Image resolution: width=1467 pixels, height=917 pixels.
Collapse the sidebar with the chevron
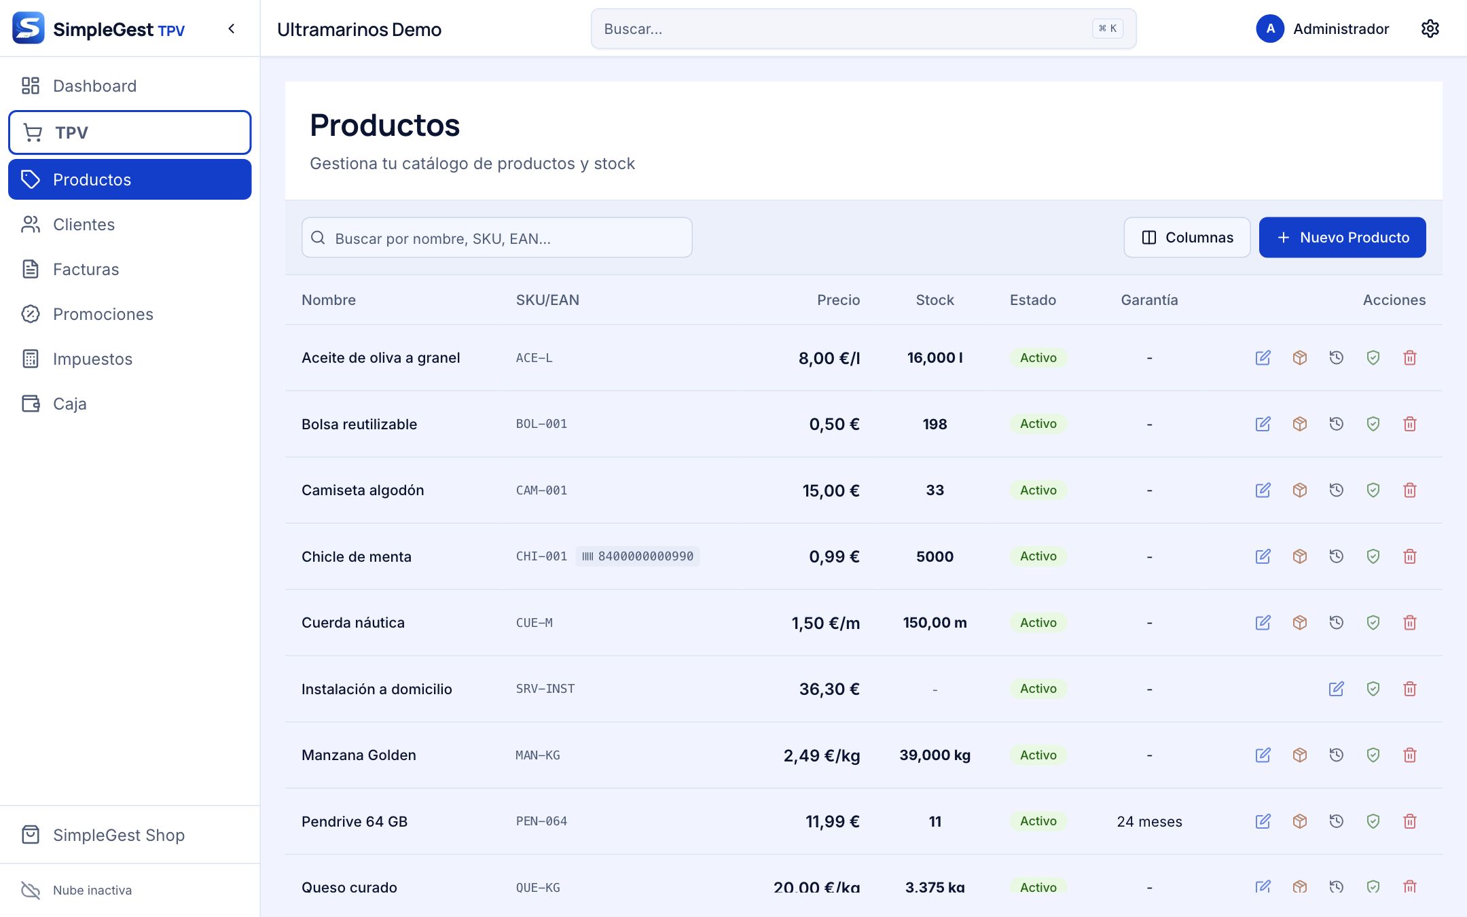click(x=232, y=29)
